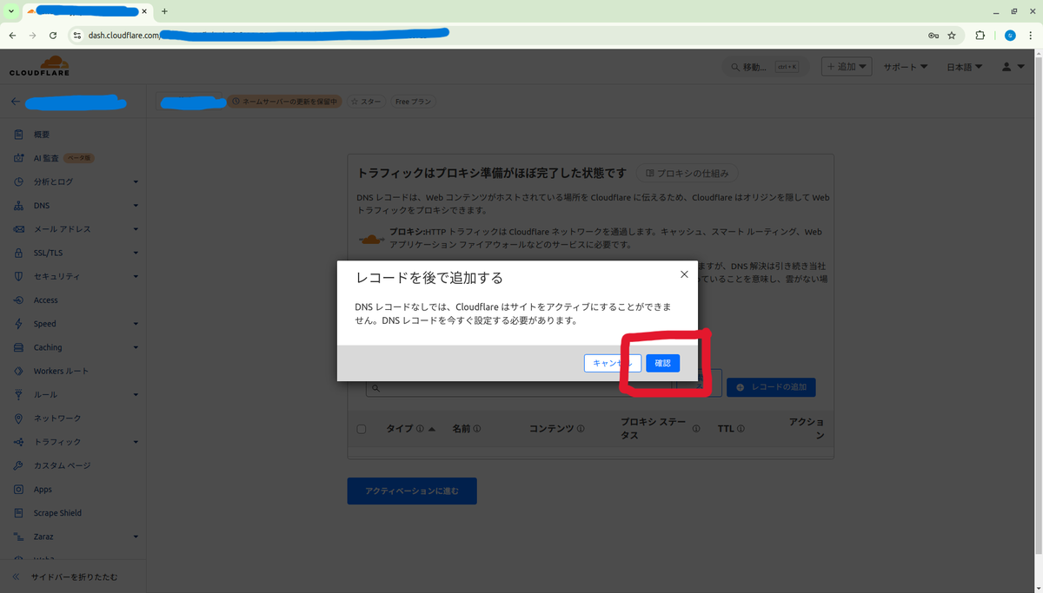This screenshot has width=1043, height=593.
Task: Click the スター button near domain name
Action: coord(366,102)
